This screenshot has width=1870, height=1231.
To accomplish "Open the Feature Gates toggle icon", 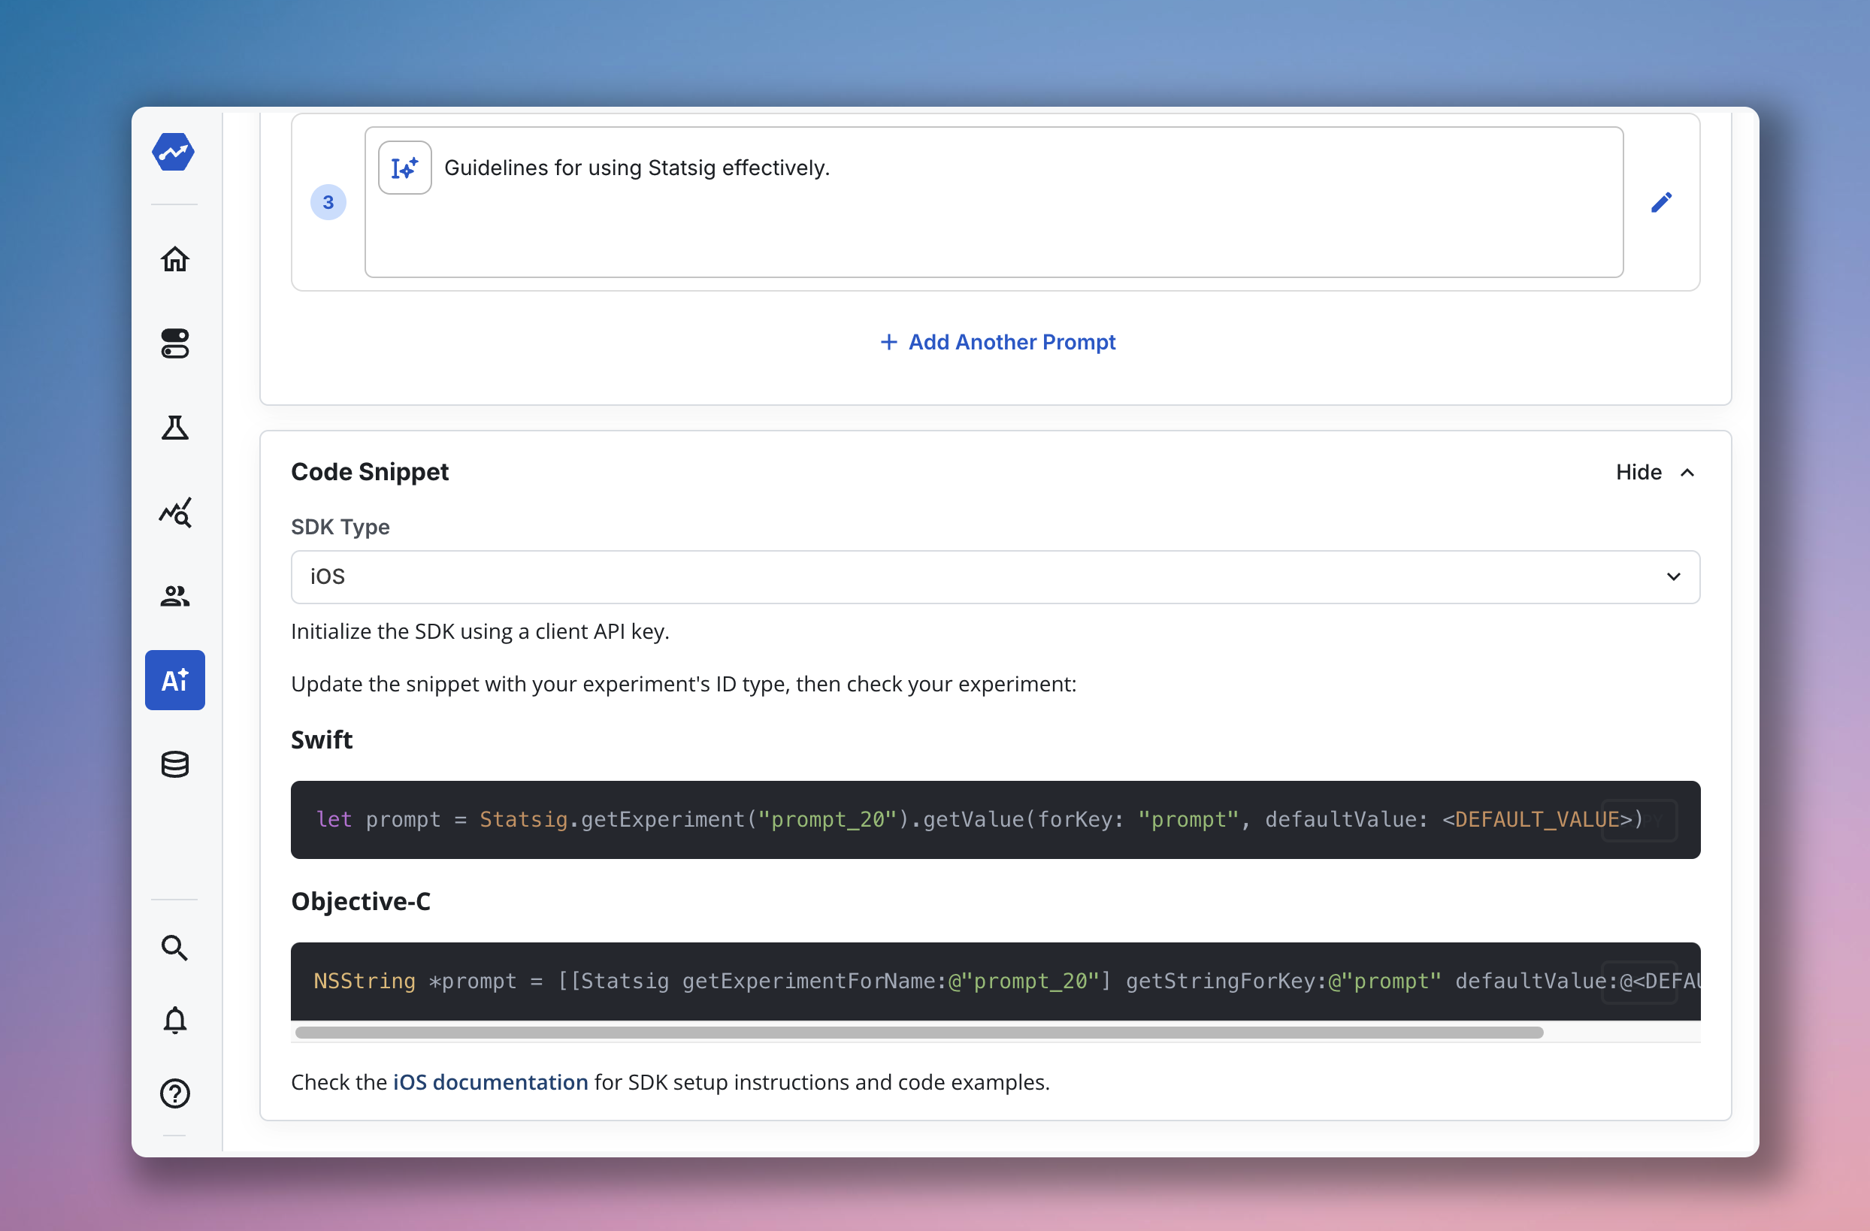I will [x=174, y=343].
